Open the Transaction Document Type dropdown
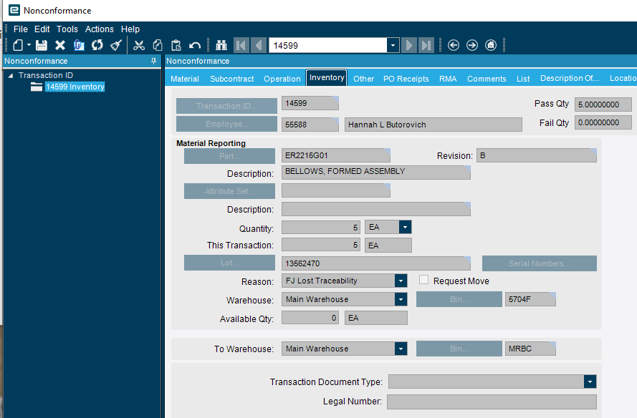The height and width of the screenshot is (418, 637). coord(590,381)
